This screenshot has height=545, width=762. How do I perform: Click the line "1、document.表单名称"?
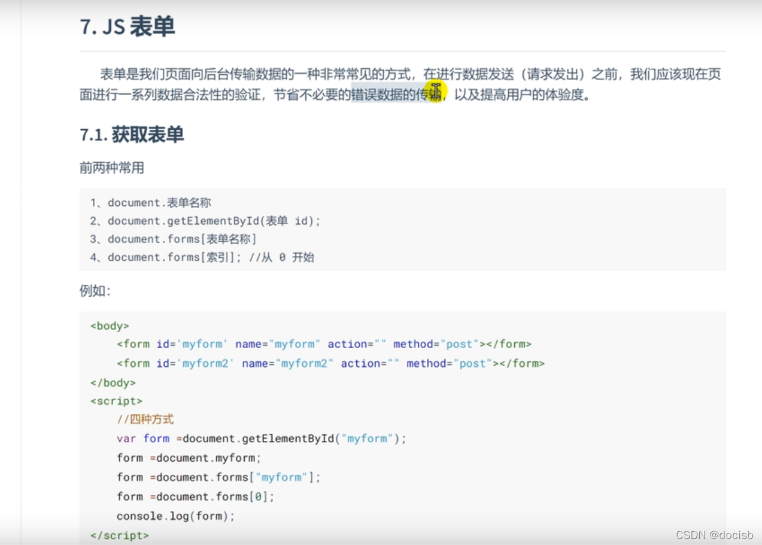click(x=151, y=203)
